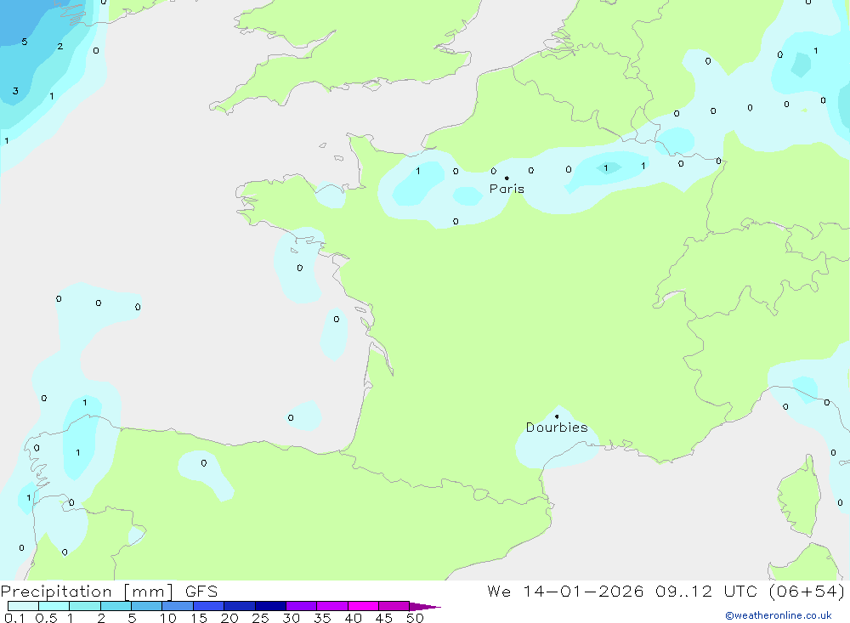Screen dimensions: 850x623
Task: Click the legend scale label '25'
Action: (x=260, y=618)
